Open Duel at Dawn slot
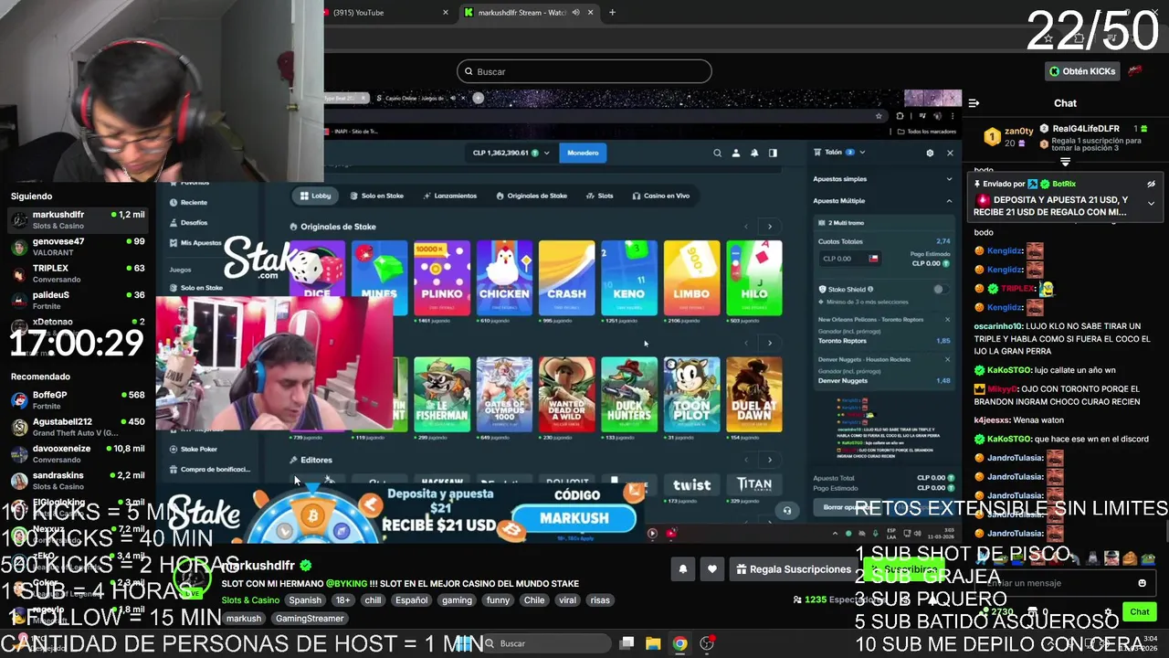1169x658 pixels. pyautogui.click(x=753, y=394)
